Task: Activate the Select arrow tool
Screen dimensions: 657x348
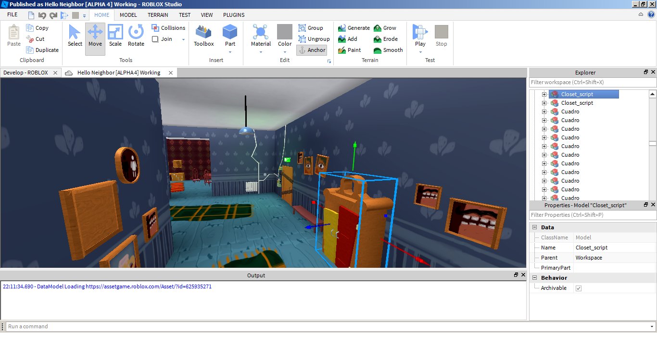Action: [x=75, y=36]
